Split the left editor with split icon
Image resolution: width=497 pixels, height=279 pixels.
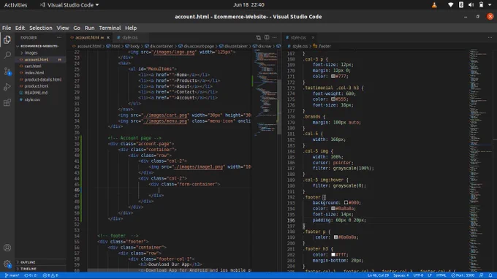point(267,37)
